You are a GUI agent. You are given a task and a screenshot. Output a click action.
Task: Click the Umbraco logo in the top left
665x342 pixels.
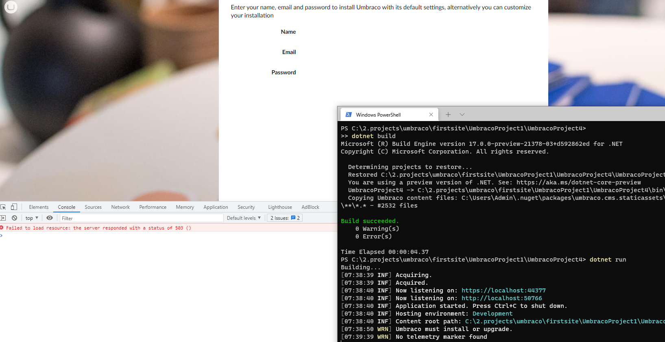pyautogui.click(x=11, y=7)
